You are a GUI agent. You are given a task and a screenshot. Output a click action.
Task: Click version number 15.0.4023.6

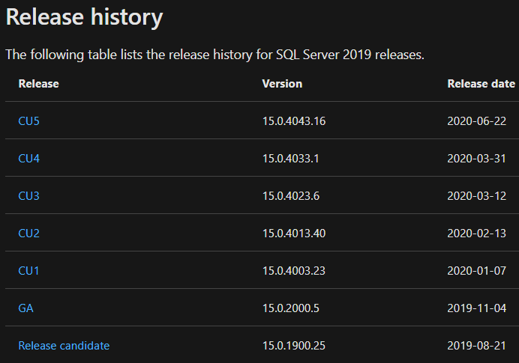coord(291,196)
